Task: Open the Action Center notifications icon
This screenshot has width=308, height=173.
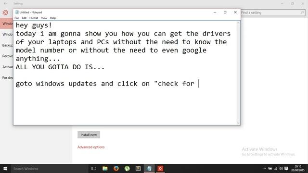Action: (x=286, y=169)
